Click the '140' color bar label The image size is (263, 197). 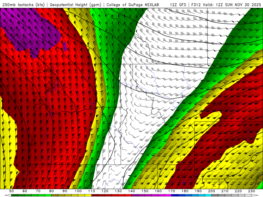tap(131, 191)
